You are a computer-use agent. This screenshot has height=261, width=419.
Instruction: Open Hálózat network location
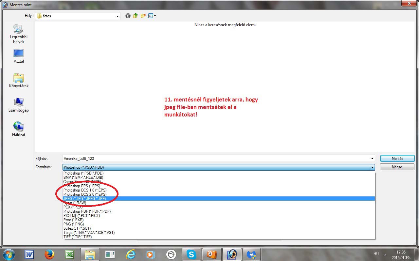pos(19,130)
